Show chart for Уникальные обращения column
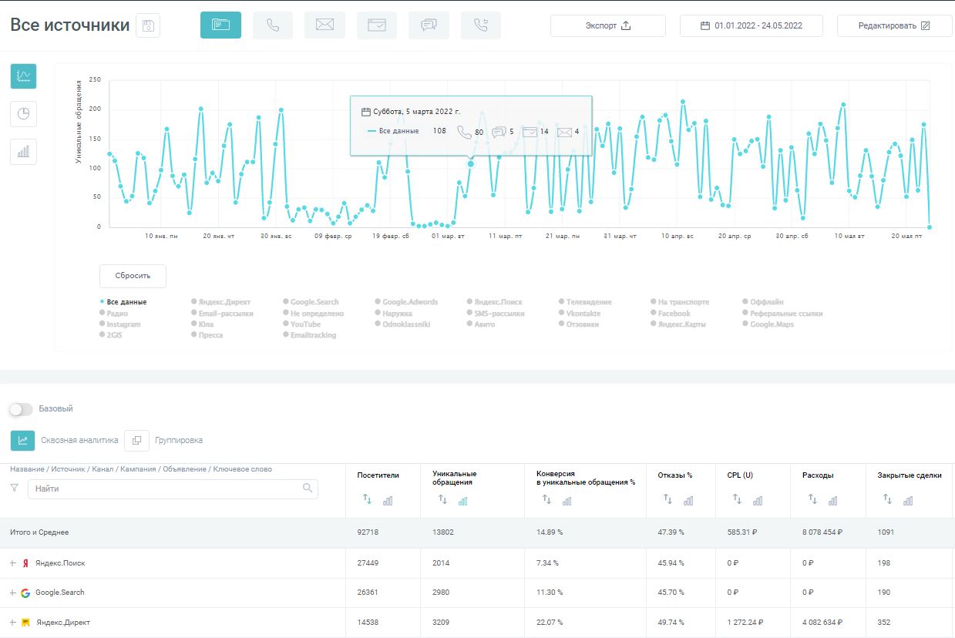Screen dimensions: 955x638 (x=463, y=501)
